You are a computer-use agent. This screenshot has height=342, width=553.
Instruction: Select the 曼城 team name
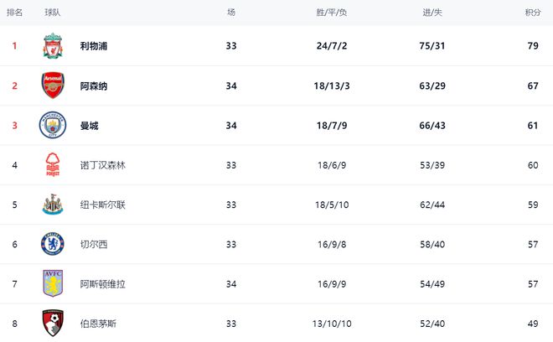click(89, 126)
